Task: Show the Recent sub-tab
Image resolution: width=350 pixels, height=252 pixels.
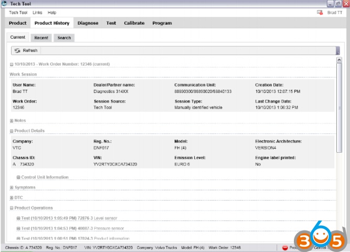Action: (41, 38)
